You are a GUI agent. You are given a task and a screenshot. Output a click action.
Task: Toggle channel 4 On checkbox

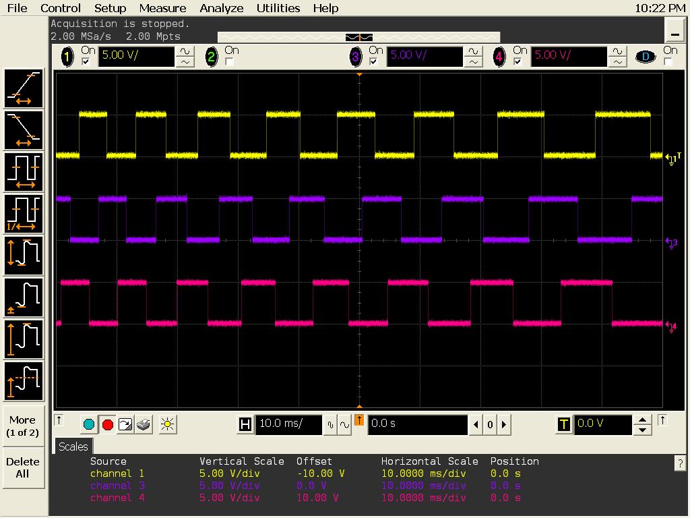(x=517, y=62)
